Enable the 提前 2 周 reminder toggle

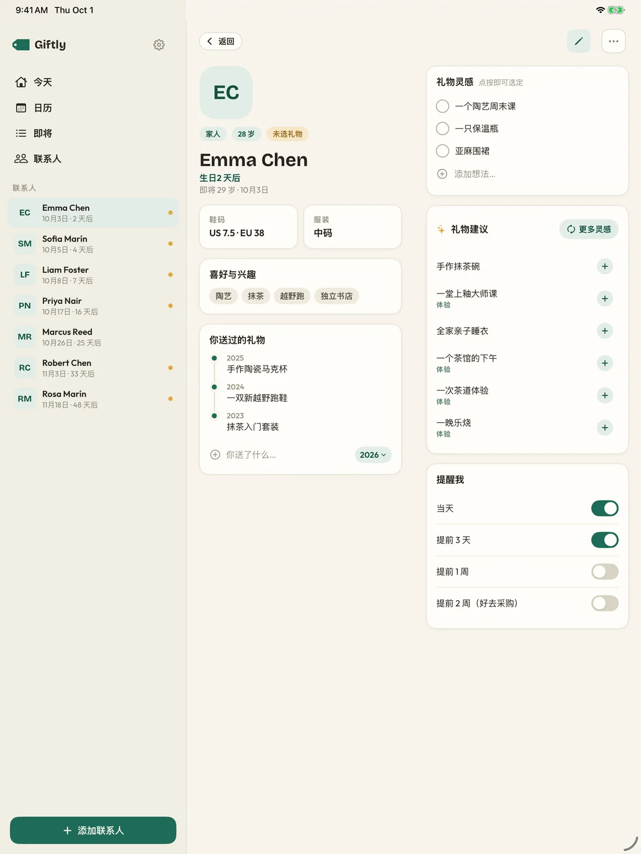(x=605, y=603)
